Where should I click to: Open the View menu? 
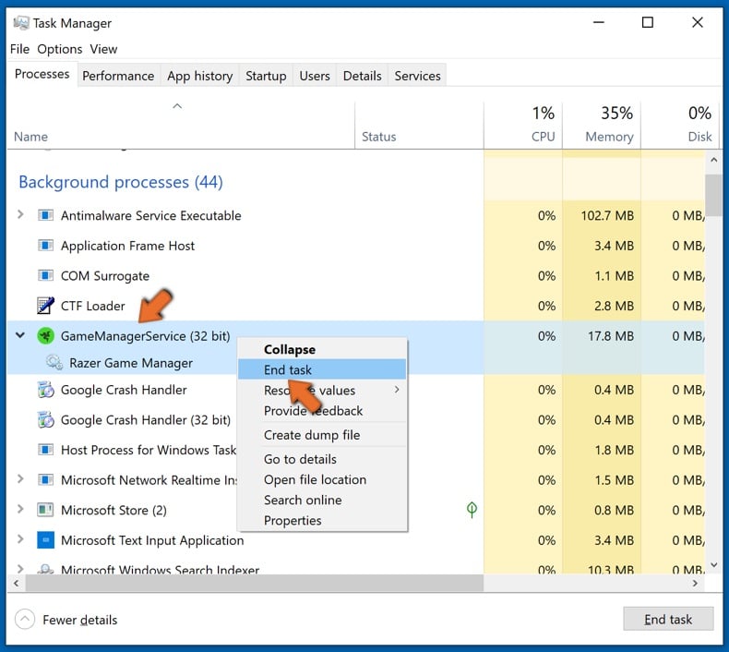click(103, 49)
